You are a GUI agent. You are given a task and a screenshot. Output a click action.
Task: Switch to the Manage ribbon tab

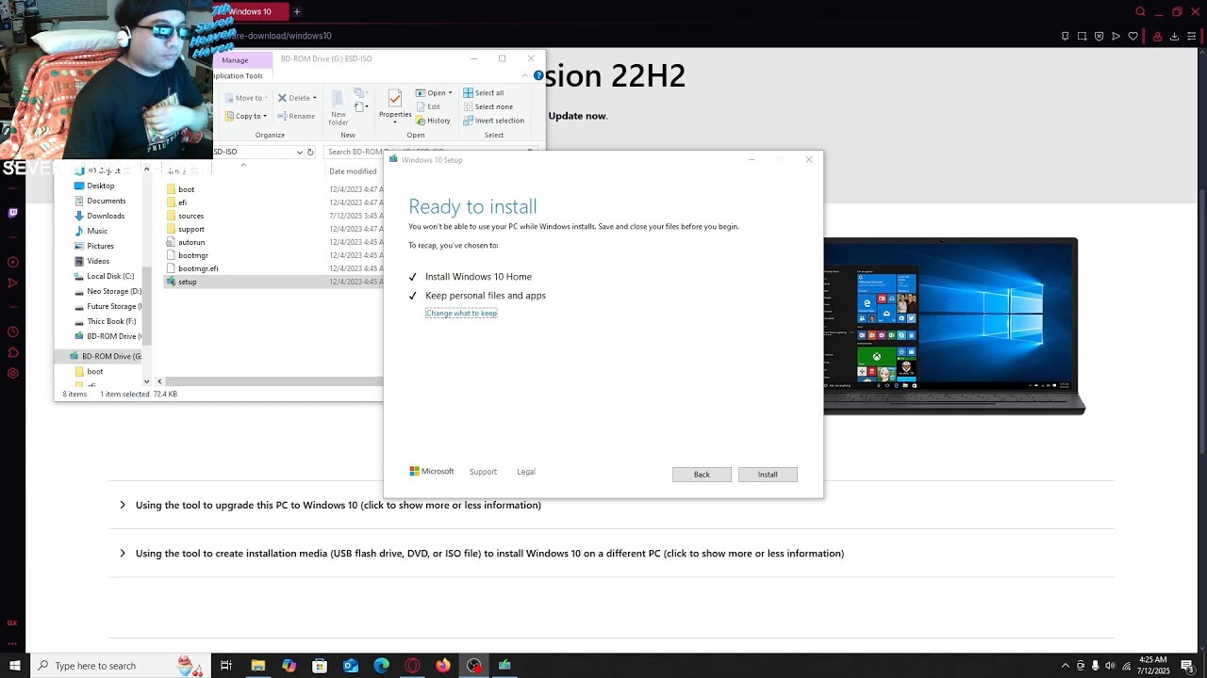click(x=235, y=60)
